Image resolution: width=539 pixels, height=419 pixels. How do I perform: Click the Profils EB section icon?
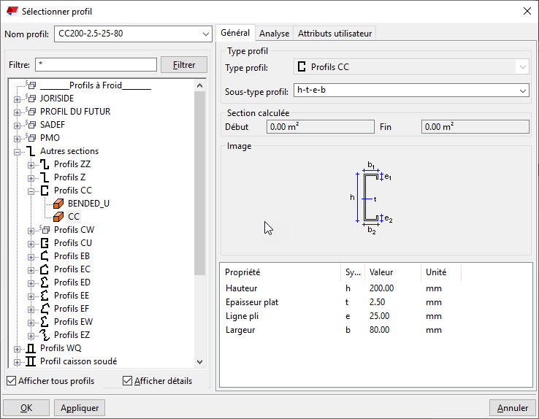click(x=45, y=256)
